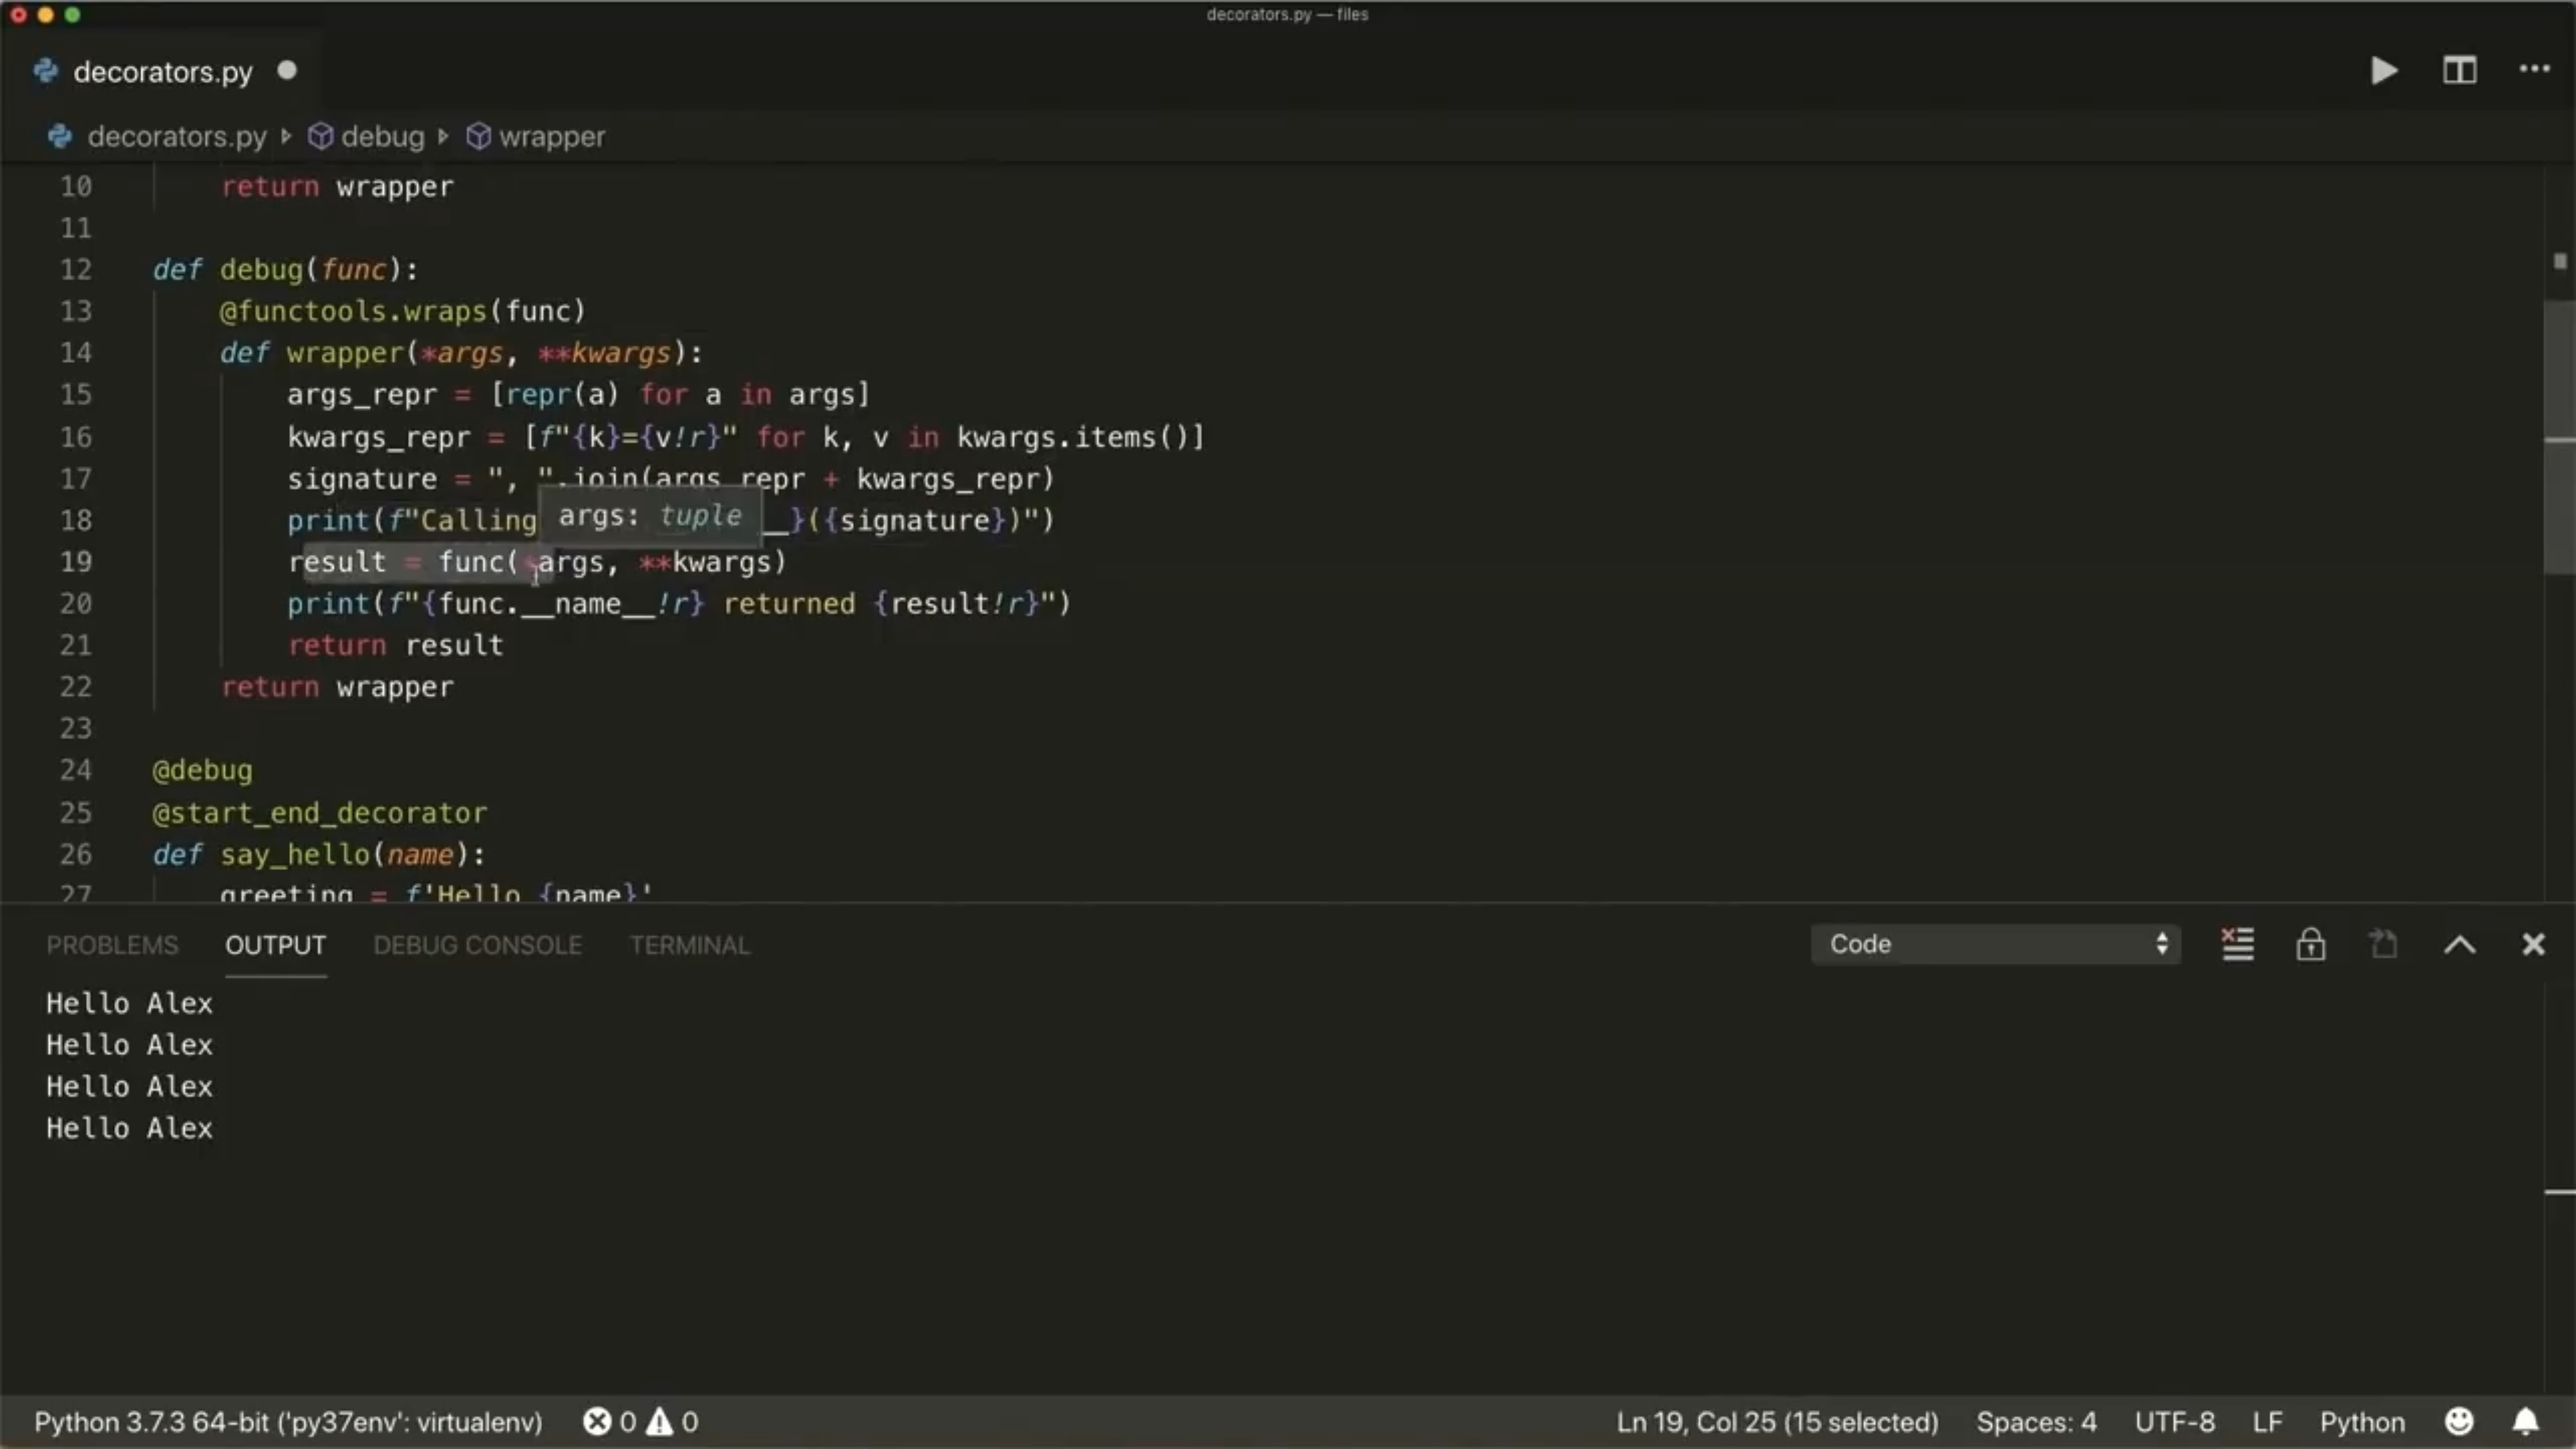The image size is (2576, 1449).
Task: Clear the output panel contents
Action: [2237, 944]
